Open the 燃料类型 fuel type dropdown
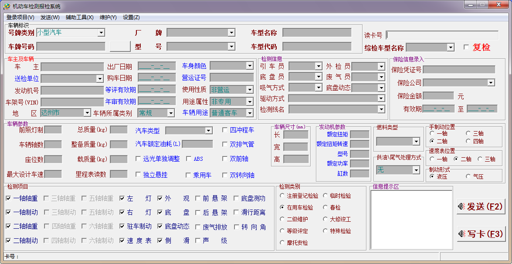 [x=415, y=142]
